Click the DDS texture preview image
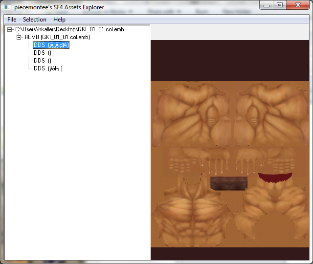This screenshot has width=313, height=264. point(230,150)
